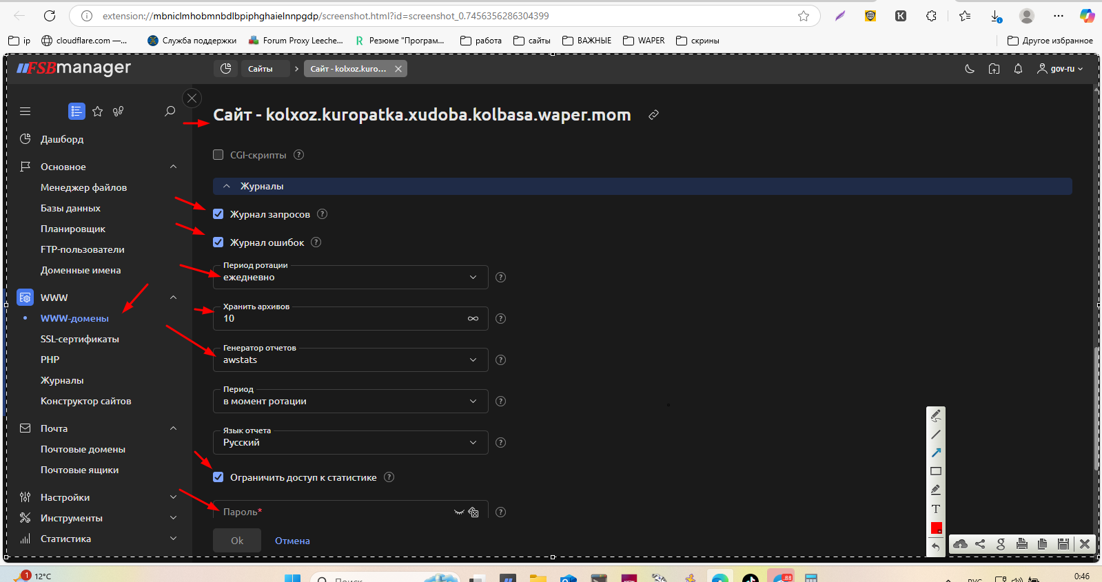Switch to the Сайты tab
This screenshot has height=582, width=1102.
[x=260, y=69]
